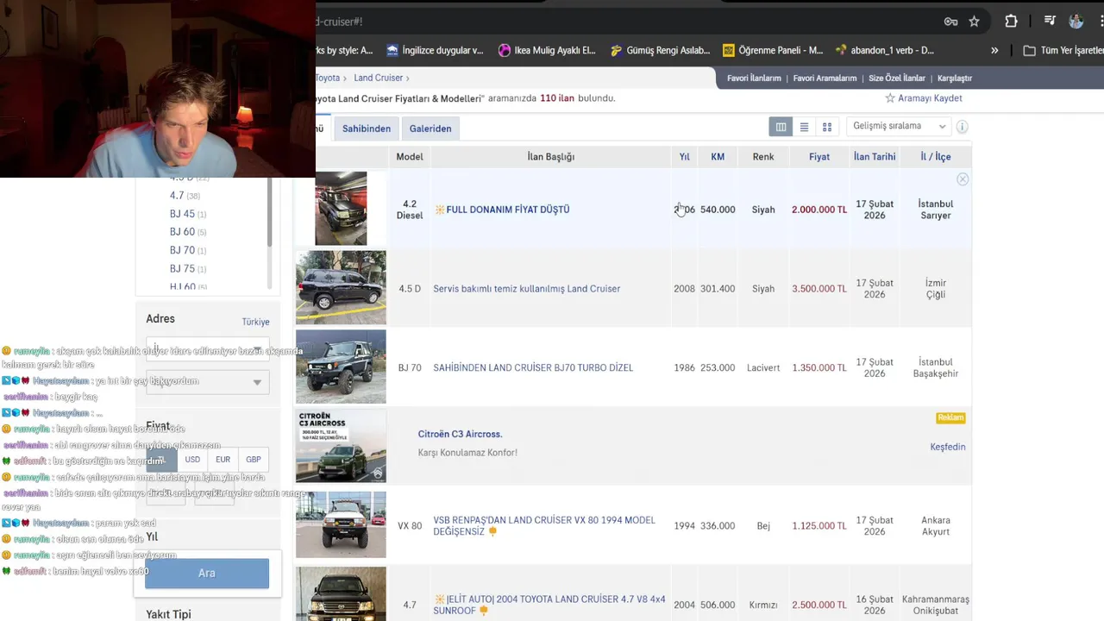Open the Ikea Mulig bookmark
This screenshot has width=1104, height=621.
tap(547, 50)
